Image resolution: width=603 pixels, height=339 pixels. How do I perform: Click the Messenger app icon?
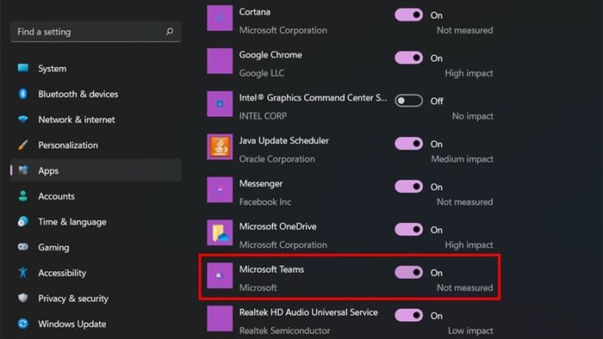tap(220, 189)
